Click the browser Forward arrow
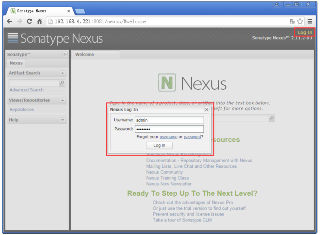The height and width of the screenshot is (235, 320). coord(19,21)
